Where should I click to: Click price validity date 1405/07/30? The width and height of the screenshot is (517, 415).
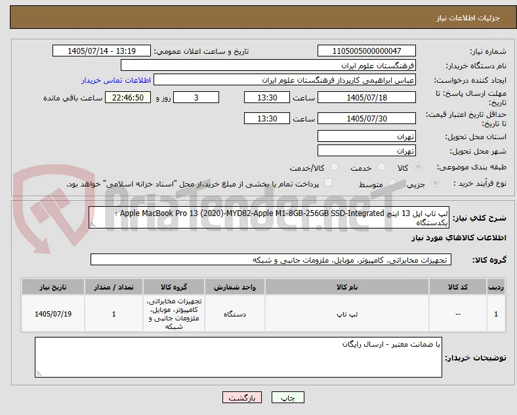coord(366,118)
